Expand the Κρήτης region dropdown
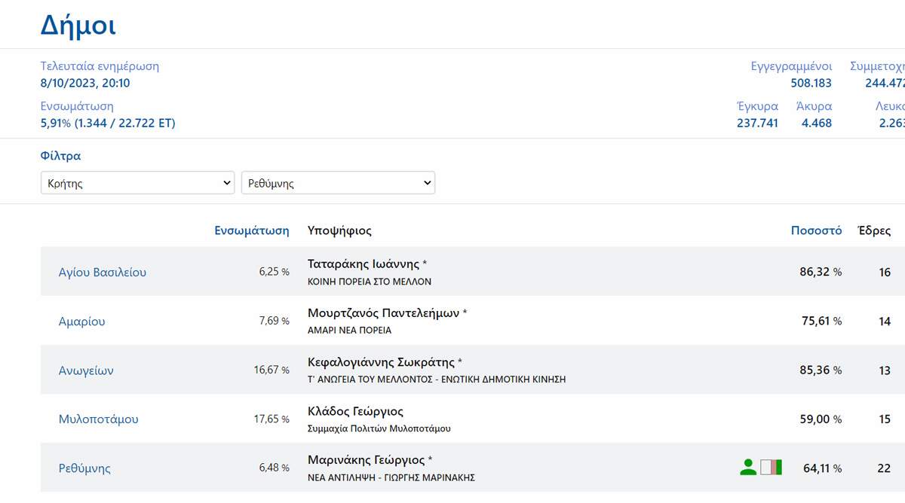Screen dimensions: 905x503 (x=137, y=183)
